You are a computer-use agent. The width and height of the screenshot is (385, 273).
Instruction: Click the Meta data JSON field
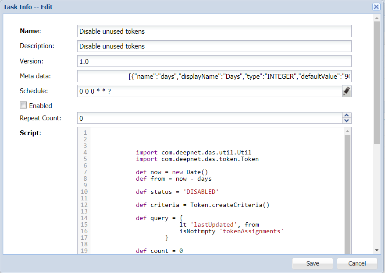pyautogui.click(x=214, y=76)
